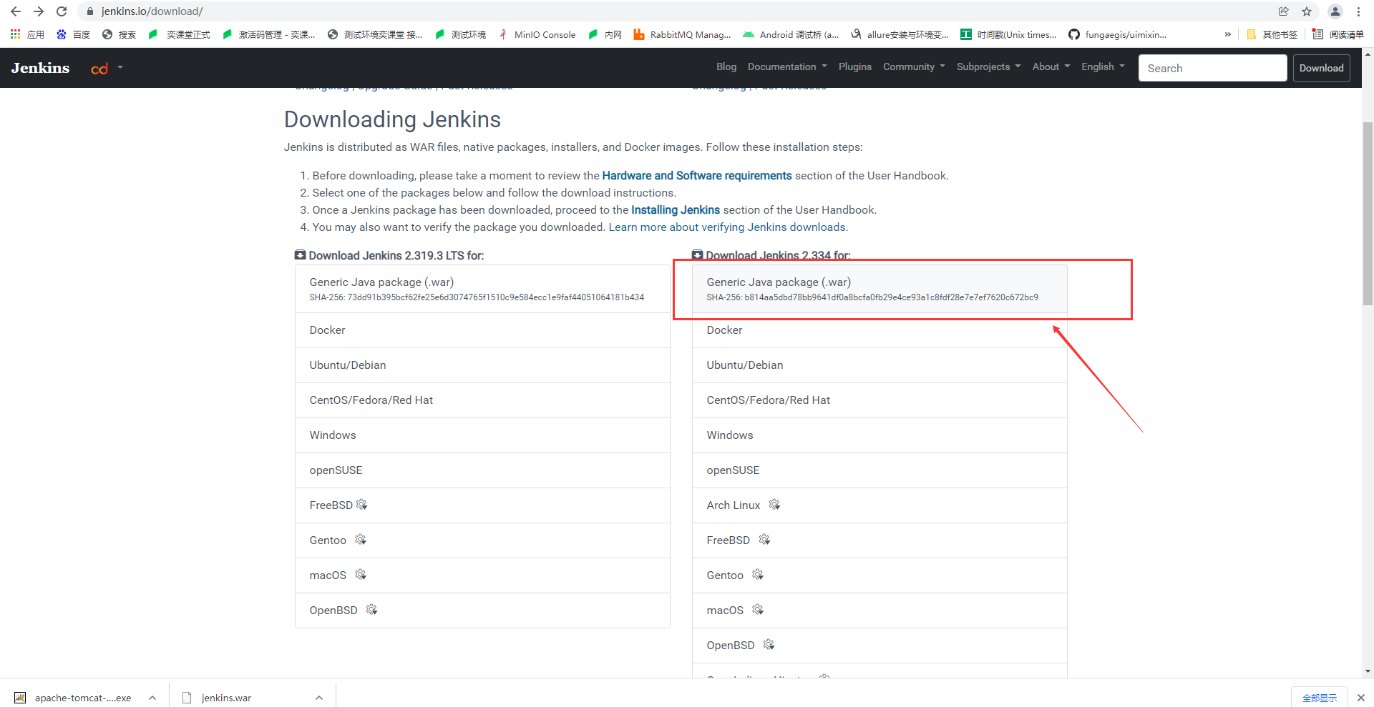Expand the About menu

point(1051,66)
